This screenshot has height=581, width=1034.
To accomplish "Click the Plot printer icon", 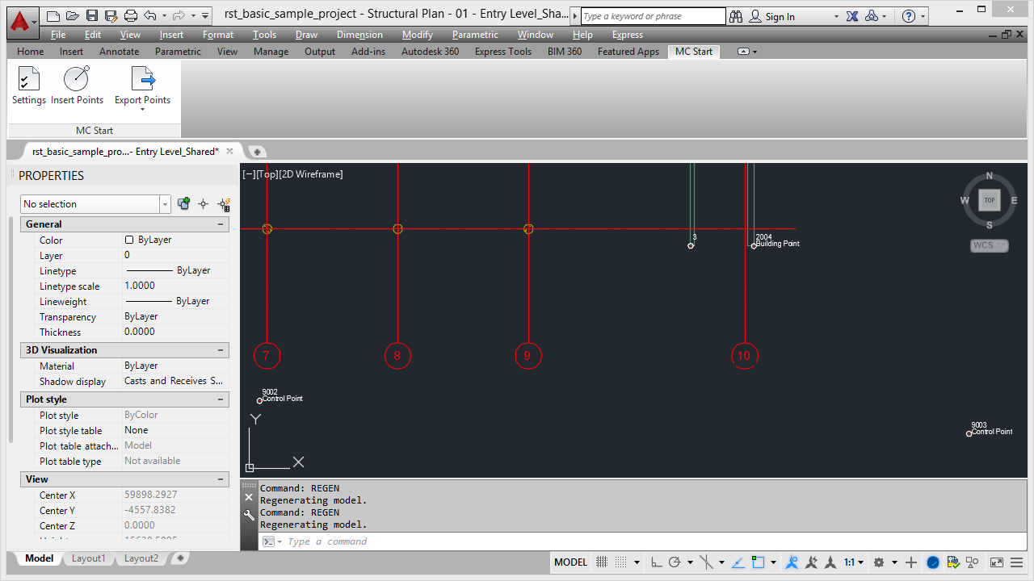I will (x=131, y=15).
